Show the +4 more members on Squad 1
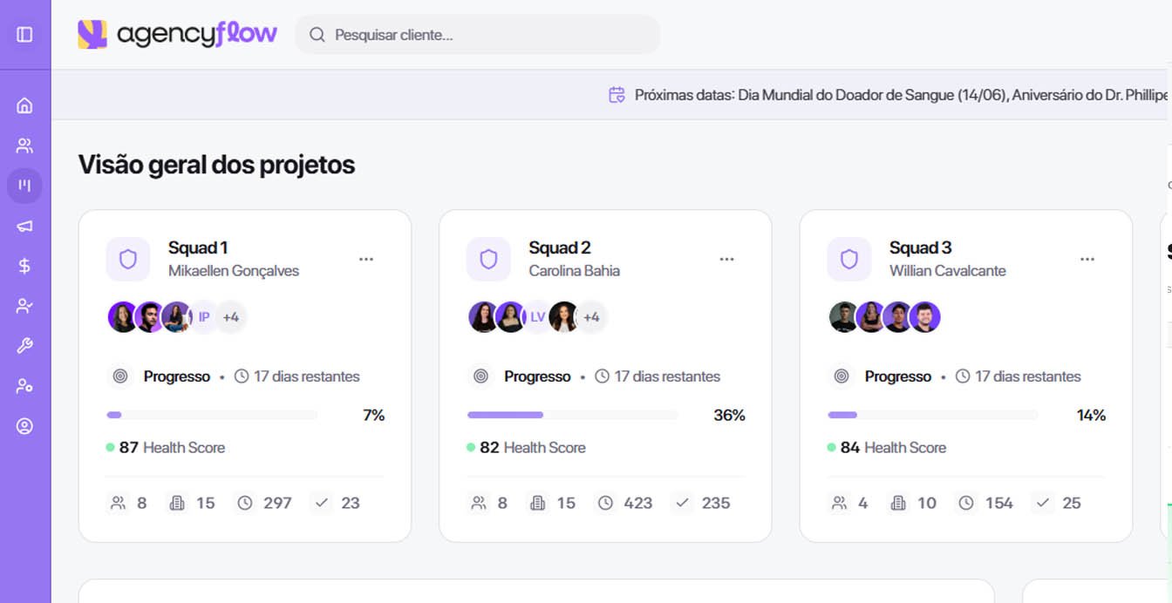 [231, 317]
